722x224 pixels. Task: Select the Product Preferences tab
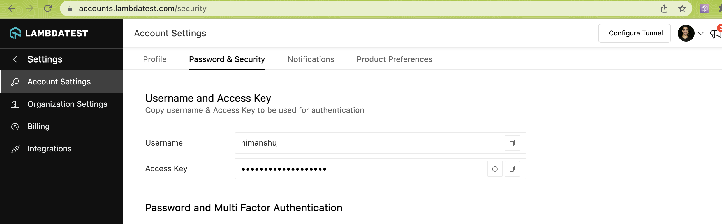click(394, 59)
